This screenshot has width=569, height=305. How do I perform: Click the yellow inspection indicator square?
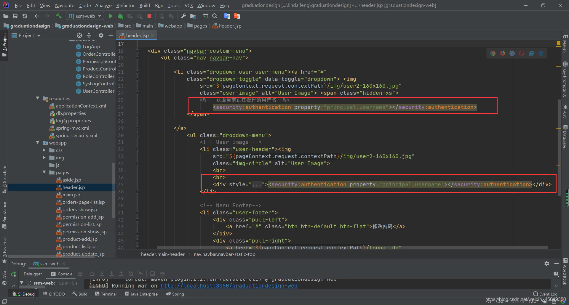pyautogui.click(x=558, y=43)
